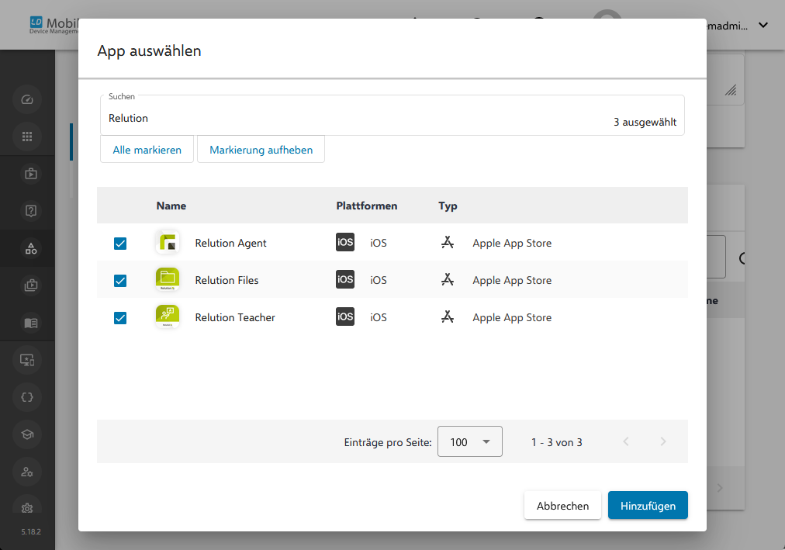Open the graduation cap education icon
The width and height of the screenshot is (785, 550).
tap(27, 434)
